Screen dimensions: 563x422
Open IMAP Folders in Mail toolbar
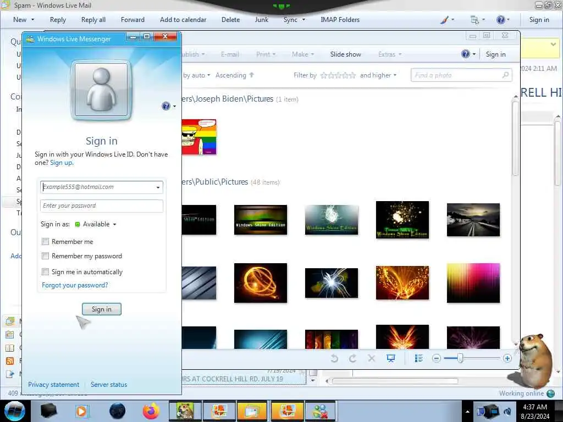[x=340, y=20]
